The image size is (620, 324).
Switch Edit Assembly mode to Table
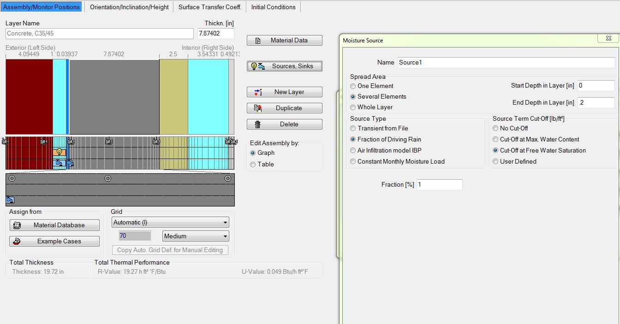(253, 164)
